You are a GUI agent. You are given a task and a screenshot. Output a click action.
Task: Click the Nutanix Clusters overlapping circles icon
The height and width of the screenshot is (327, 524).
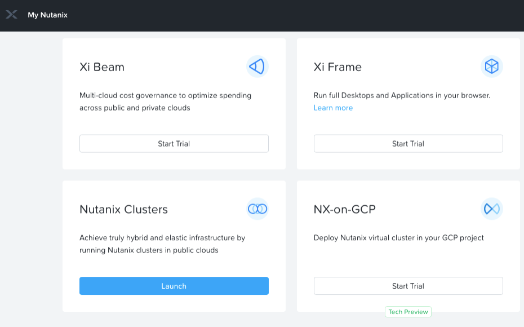pos(257,209)
